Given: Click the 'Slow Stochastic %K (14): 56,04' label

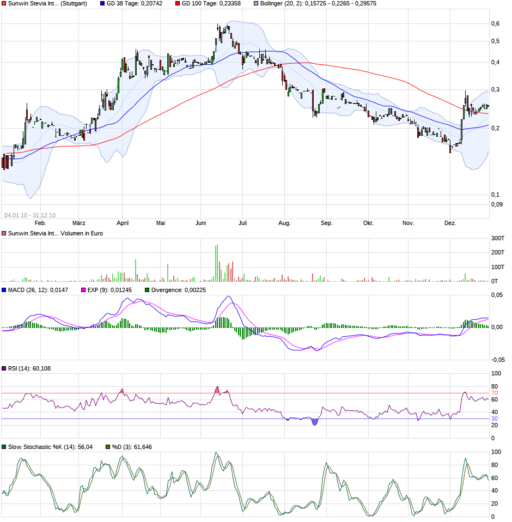Looking at the screenshot, I should [50, 447].
